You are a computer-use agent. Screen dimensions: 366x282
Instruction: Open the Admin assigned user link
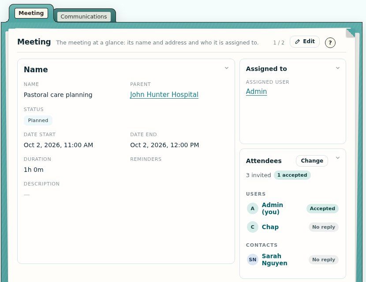pos(256,92)
